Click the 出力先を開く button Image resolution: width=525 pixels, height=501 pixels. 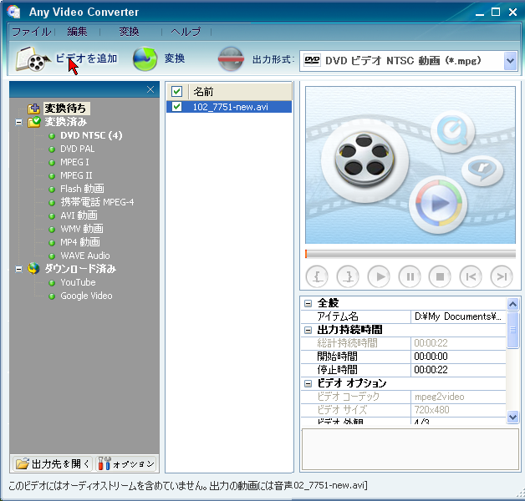pyautogui.click(x=52, y=463)
